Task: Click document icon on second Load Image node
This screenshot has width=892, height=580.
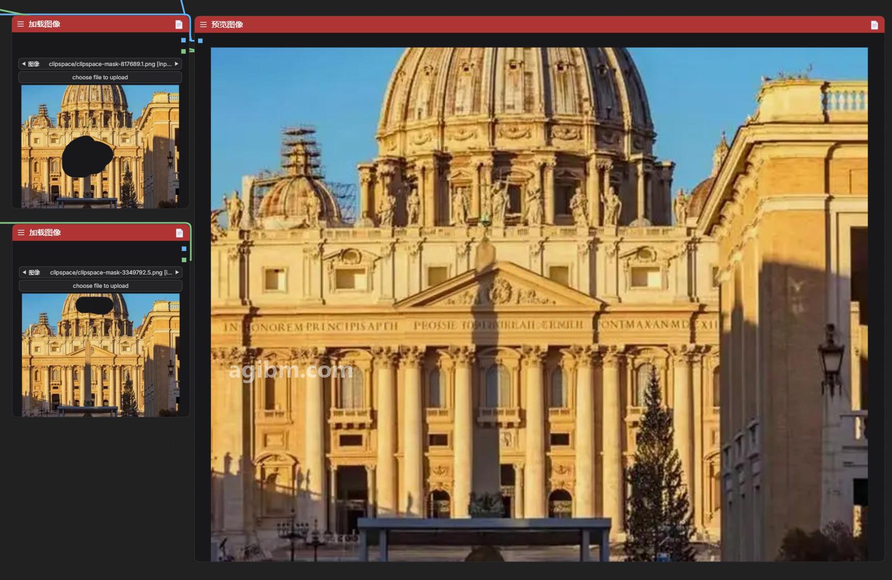Action: (x=179, y=233)
